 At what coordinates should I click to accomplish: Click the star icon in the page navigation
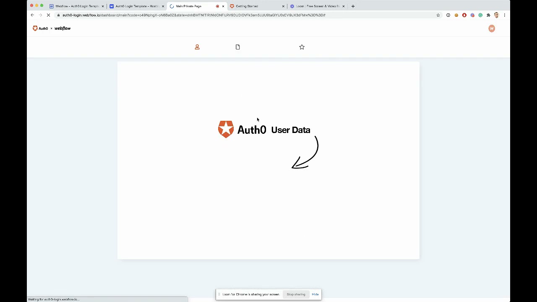pos(302,47)
